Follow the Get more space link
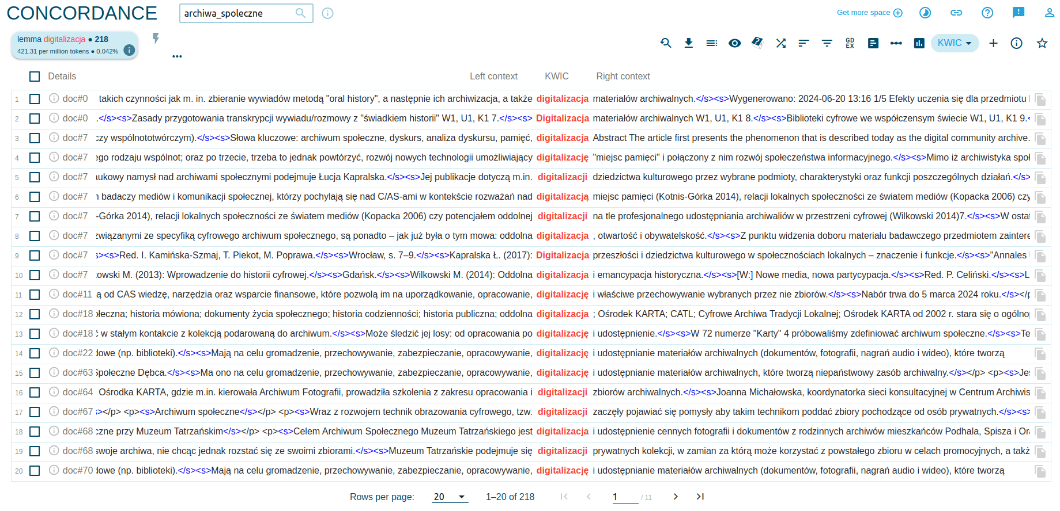 (869, 13)
